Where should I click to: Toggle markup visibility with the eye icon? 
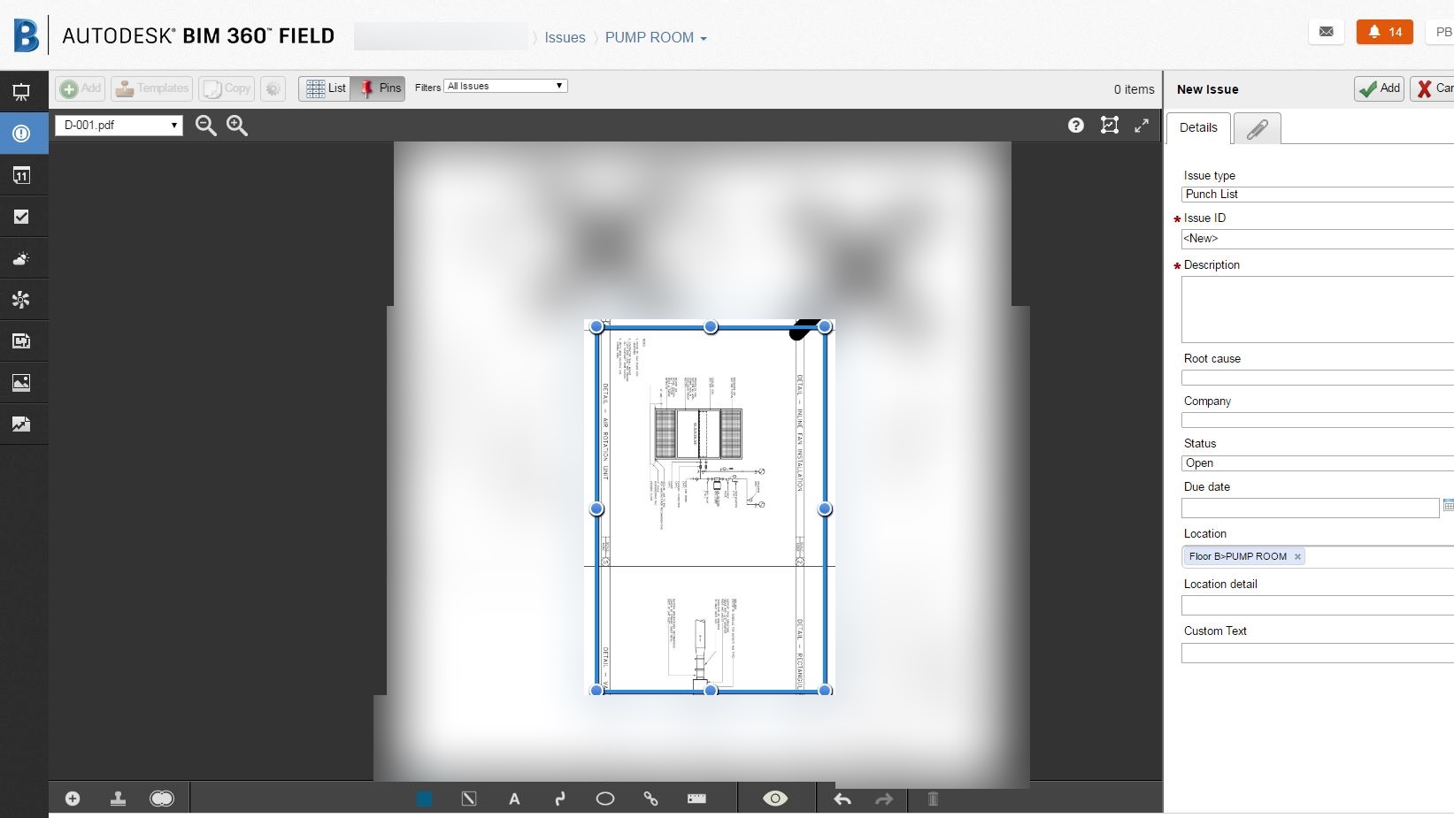pos(774,798)
